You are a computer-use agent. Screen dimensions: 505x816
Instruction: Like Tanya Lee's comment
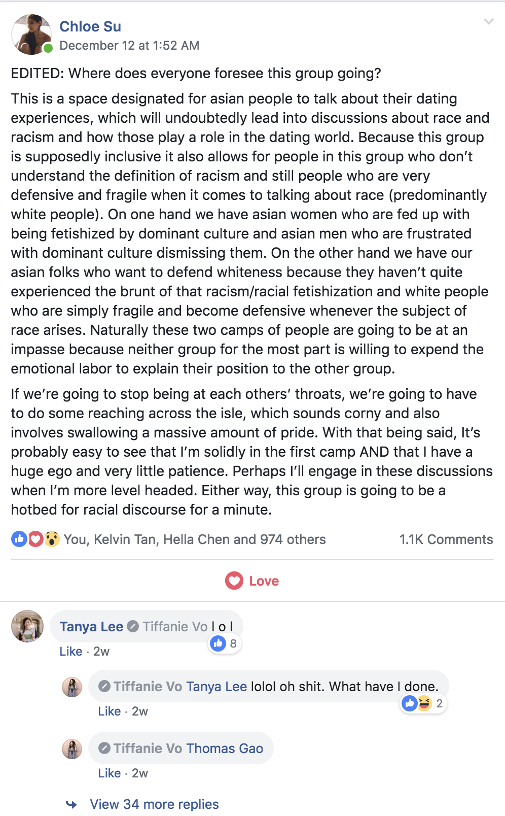pos(71,652)
